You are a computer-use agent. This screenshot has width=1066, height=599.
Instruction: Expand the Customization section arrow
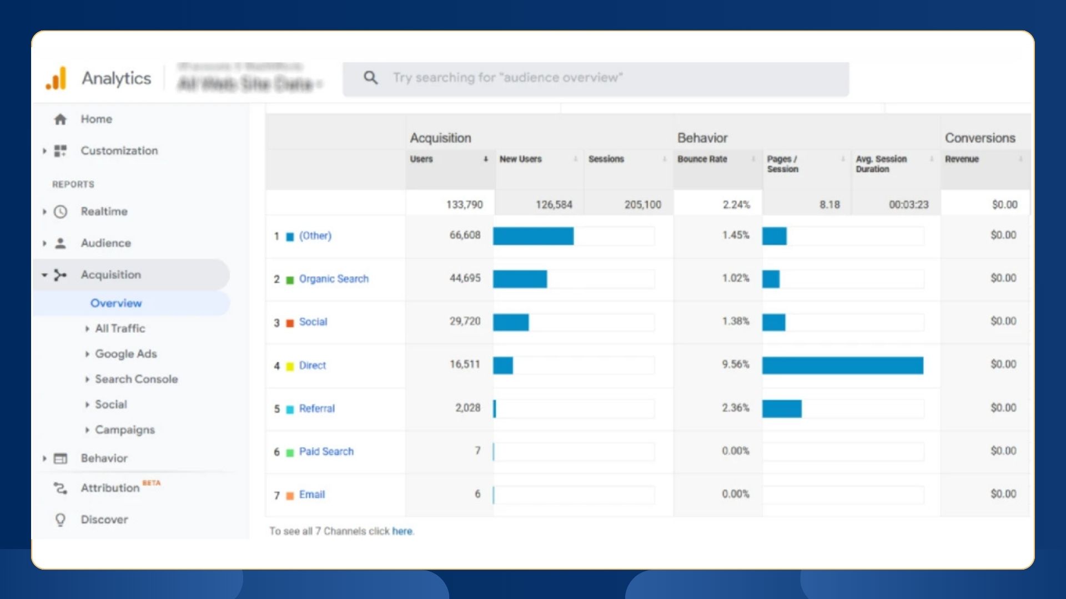tap(44, 151)
